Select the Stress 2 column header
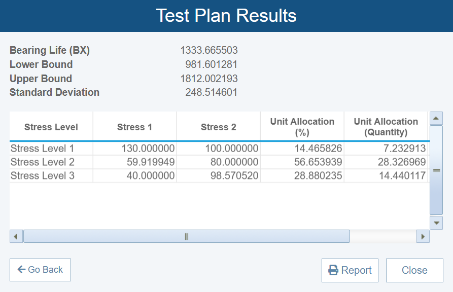 (x=218, y=127)
